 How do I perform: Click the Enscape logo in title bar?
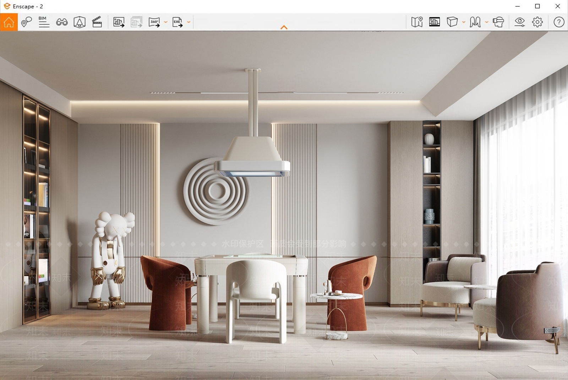pyautogui.click(x=7, y=6)
